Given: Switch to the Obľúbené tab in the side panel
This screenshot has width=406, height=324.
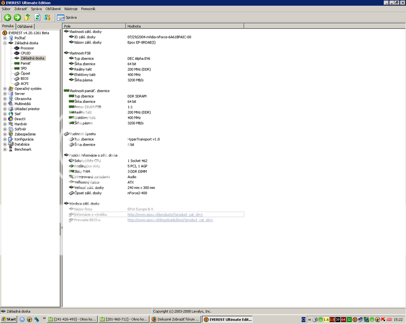Looking at the screenshot, I should click(x=25, y=27).
